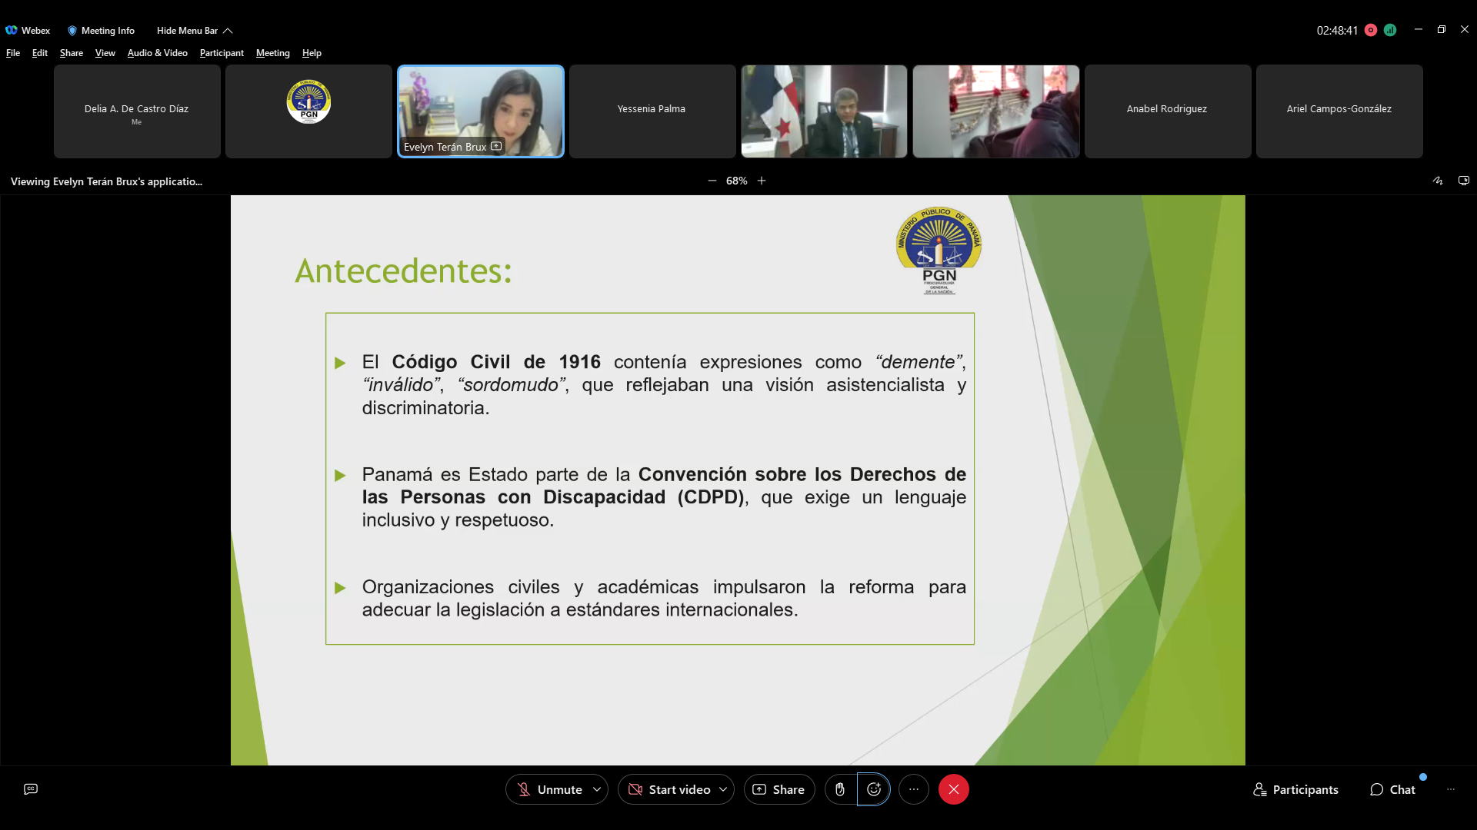Open the Participant menu
This screenshot has height=830, width=1477.
222,53
